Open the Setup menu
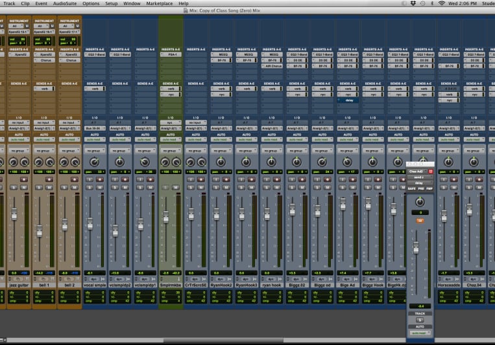Viewport: 495px width, 345px height. (111, 3)
